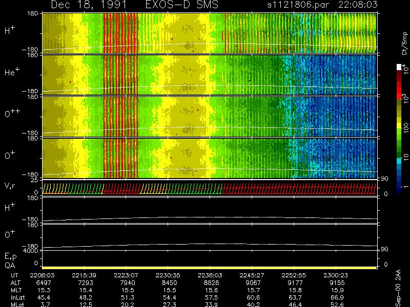The image size is (410, 307).
Task: Click the ALT value "9155"
Action: click(x=337, y=283)
